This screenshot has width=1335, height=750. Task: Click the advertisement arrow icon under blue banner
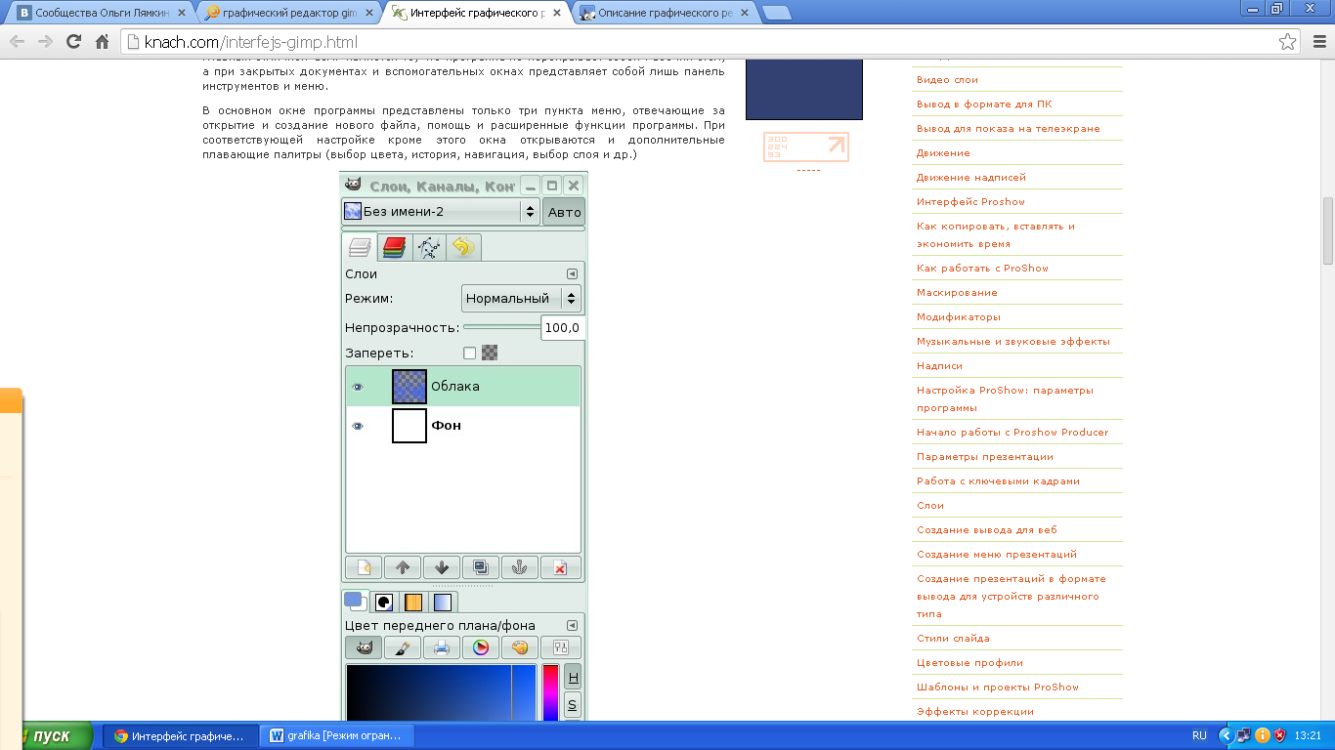(x=837, y=146)
